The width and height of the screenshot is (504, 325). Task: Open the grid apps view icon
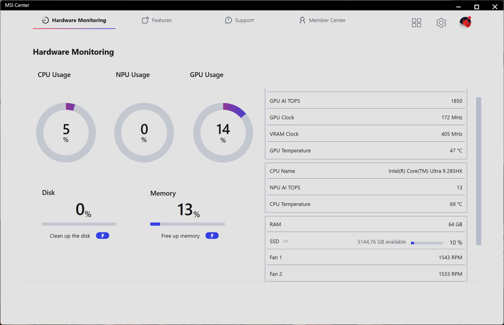click(416, 23)
